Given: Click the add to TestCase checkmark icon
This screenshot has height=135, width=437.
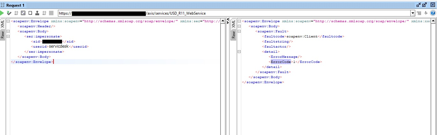Looking at the screenshot, I should point(9,13).
